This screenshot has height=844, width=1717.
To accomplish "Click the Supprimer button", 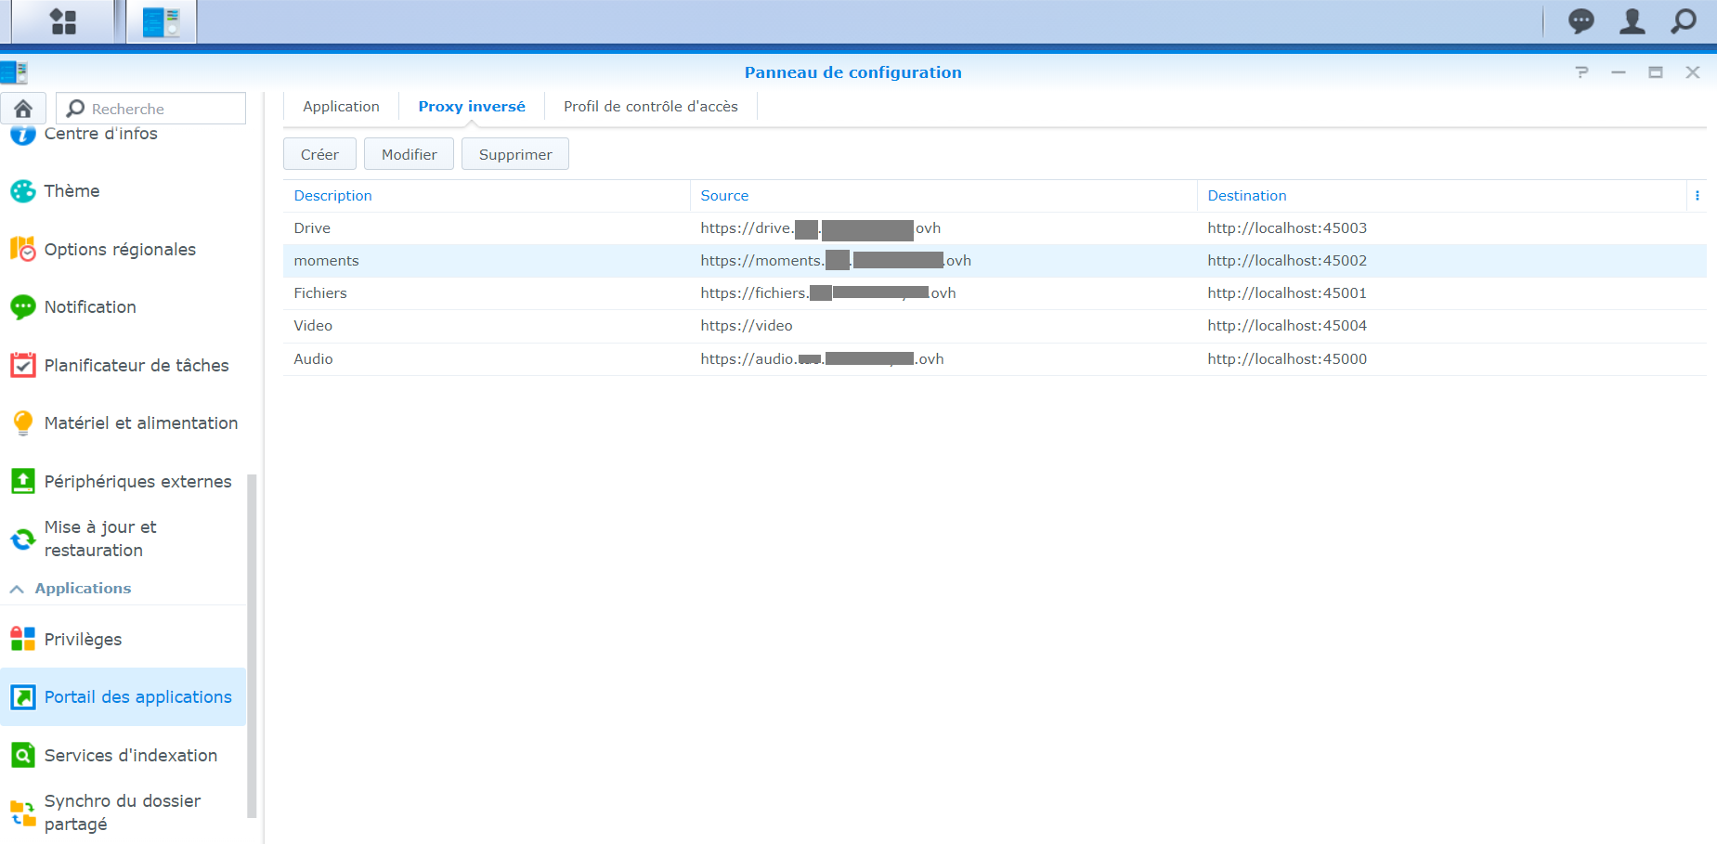I will click(x=515, y=154).
